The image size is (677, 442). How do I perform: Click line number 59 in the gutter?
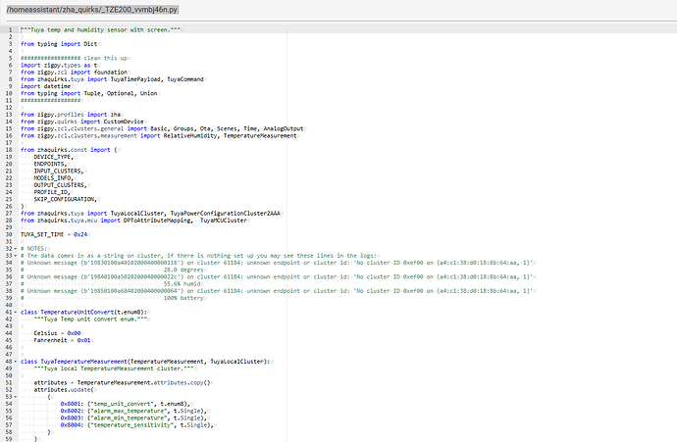9,439
